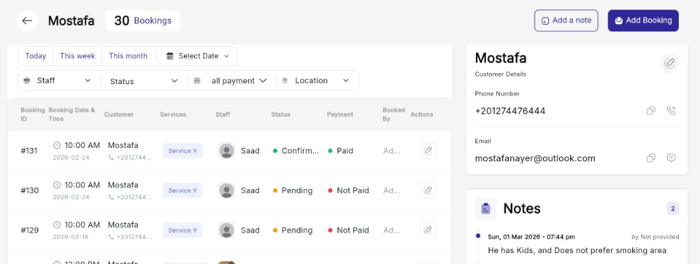Click booking ID #130
The width and height of the screenshot is (700, 264).
pyautogui.click(x=29, y=190)
